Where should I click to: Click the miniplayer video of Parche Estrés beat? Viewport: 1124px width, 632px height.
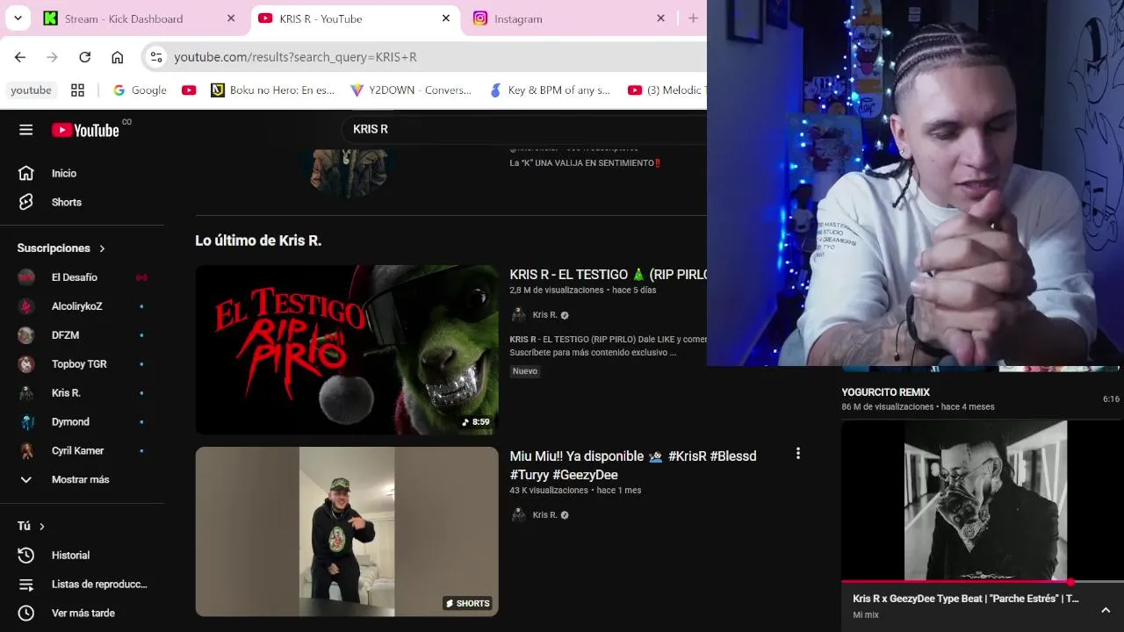pos(983,500)
